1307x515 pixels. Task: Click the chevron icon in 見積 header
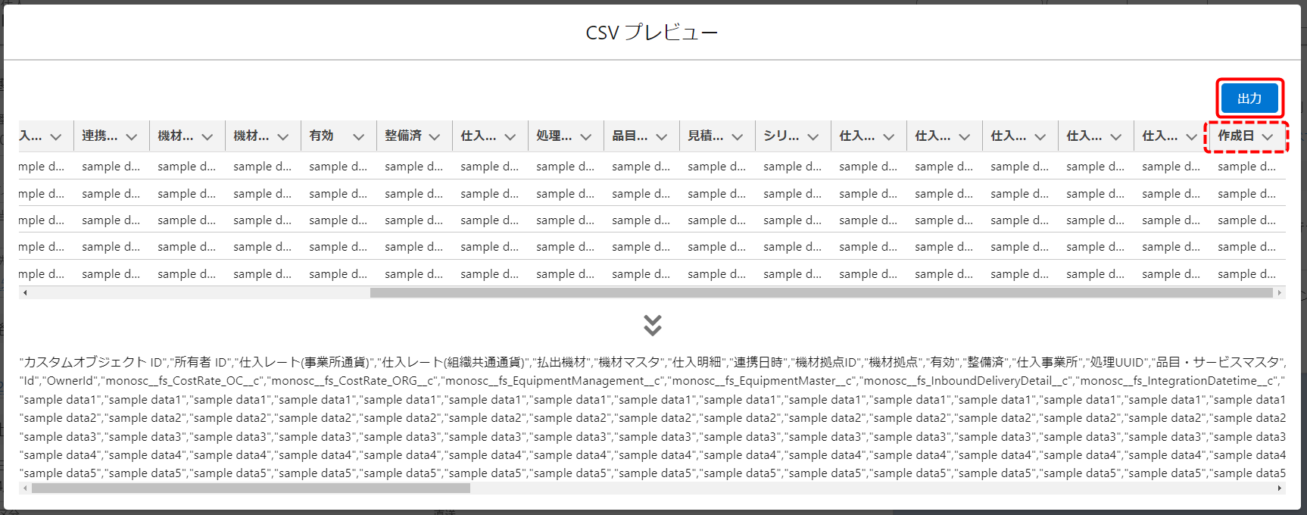[738, 137]
